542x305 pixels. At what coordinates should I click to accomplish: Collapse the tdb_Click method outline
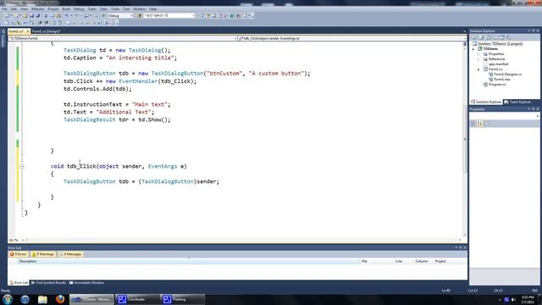coord(22,166)
